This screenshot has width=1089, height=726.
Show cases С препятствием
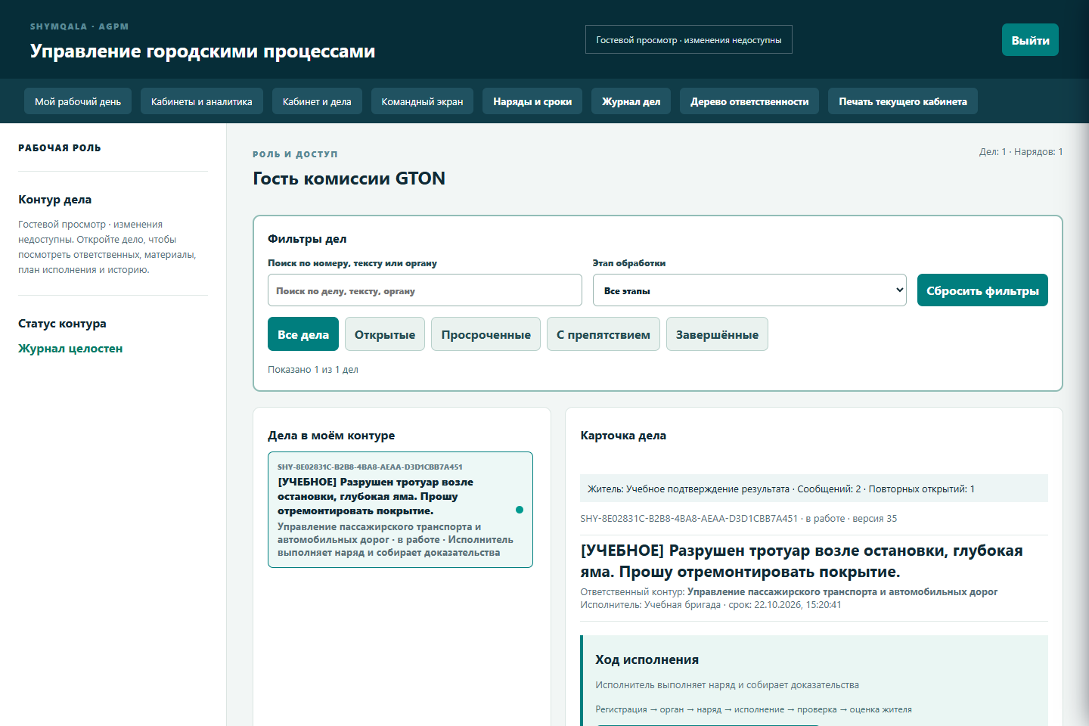pos(603,334)
